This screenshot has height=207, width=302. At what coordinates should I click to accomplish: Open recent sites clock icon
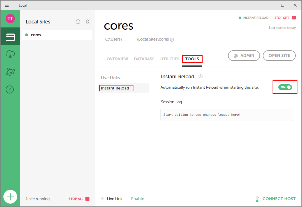point(78,22)
